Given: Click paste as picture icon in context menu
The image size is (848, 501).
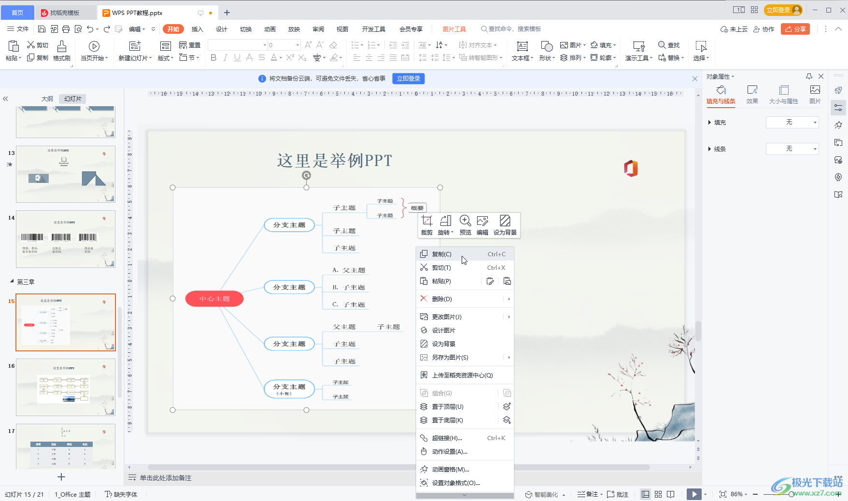Looking at the screenshot, I should 507,281.
